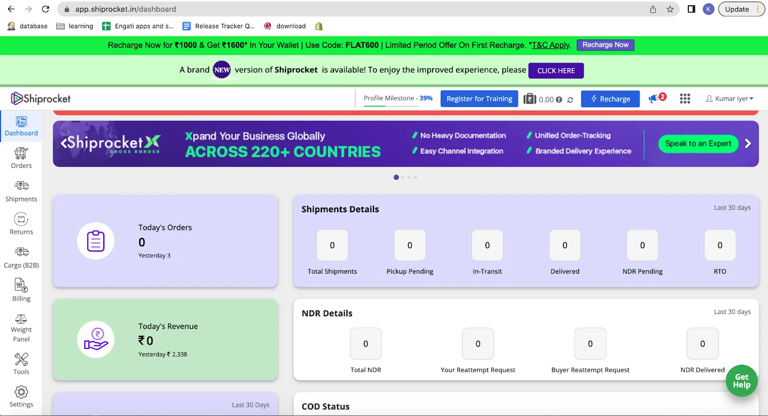Open Engati apps bookmark
768x416 pixels.
coord(138,26)
